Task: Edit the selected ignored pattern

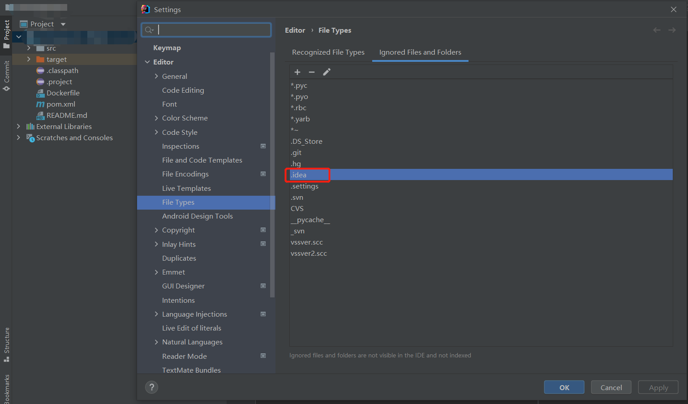Action: click(327, 72)
